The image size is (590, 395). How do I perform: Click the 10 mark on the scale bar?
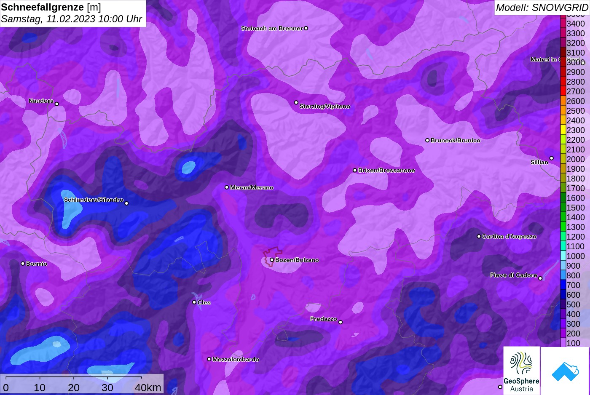click(40, 387)
